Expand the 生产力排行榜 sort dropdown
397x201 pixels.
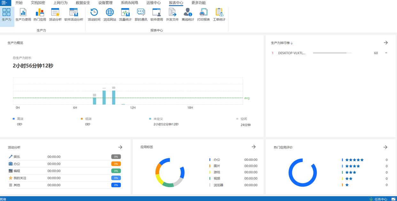click(292, 43)
